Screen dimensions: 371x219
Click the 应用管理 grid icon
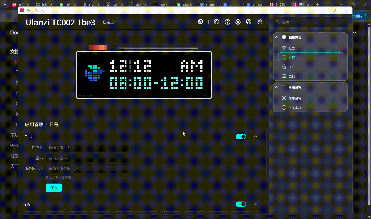tap(284, 37)
